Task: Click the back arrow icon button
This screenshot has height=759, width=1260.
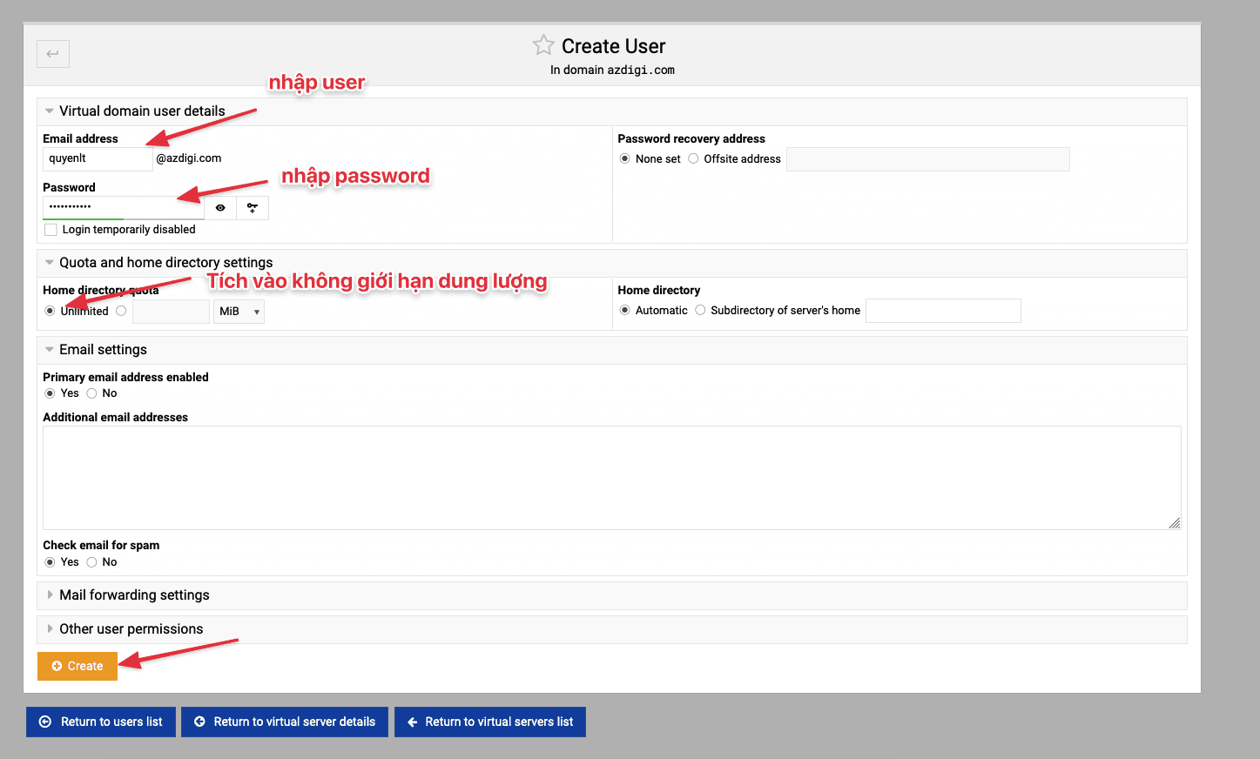Action: [52, 54]
